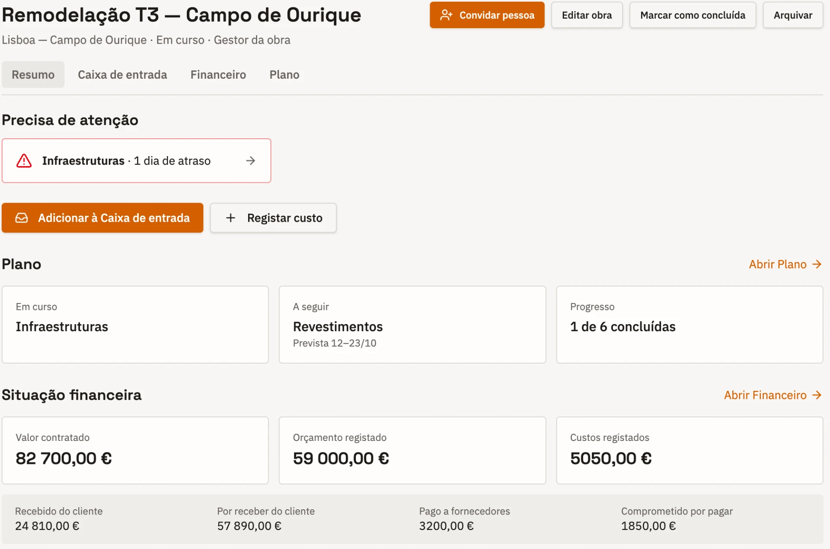This screenshot has height=549, width=830.
Task: Click the Pago a fornecedores value 3200,00 €
Action: tap(446, 526)
